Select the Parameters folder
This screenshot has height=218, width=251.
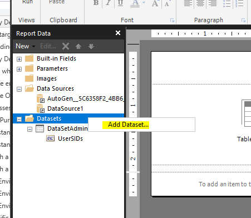(52, 68)
